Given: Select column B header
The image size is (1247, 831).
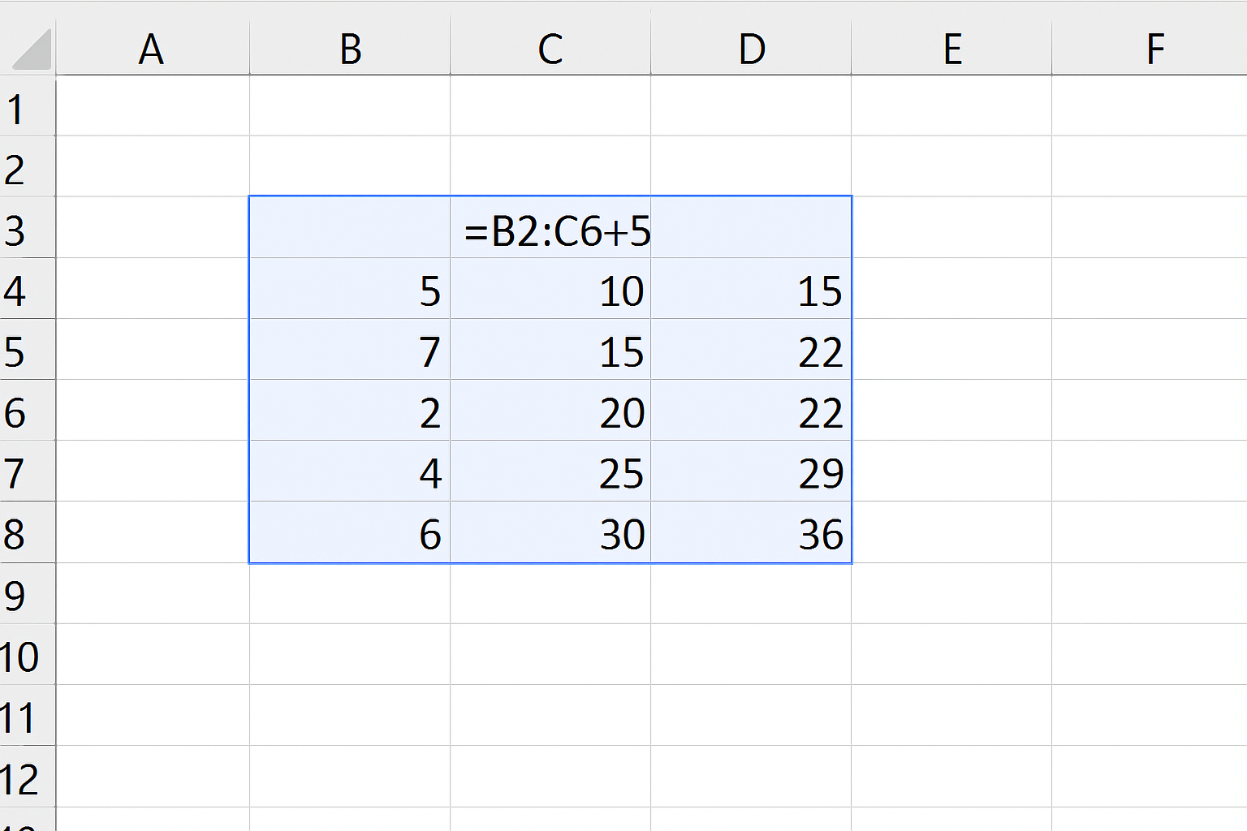Looking at the screenshot, I should (350, 49).
